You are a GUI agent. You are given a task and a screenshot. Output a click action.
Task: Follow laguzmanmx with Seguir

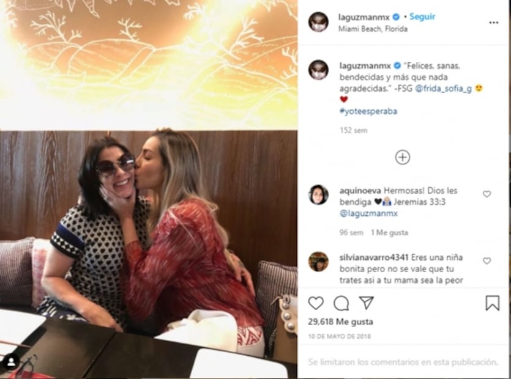click(422, 17)
